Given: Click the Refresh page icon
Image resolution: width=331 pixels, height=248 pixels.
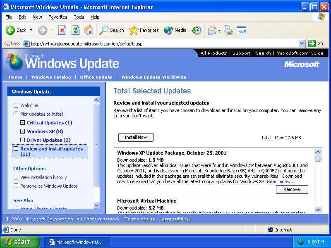Looking at the screenshot, I should [75, 30].
